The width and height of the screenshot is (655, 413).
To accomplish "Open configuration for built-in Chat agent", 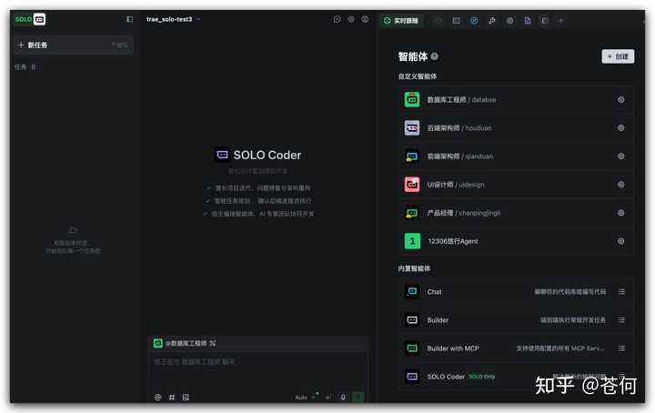I will point(621,292).
